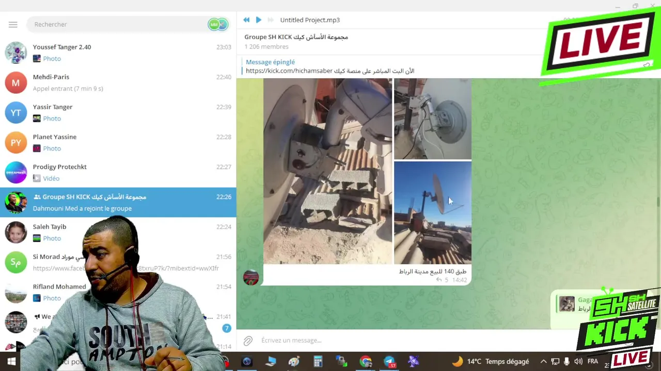661x371 pixels.
Task: Click the microphone tray icon
Action: click(567, 361)
